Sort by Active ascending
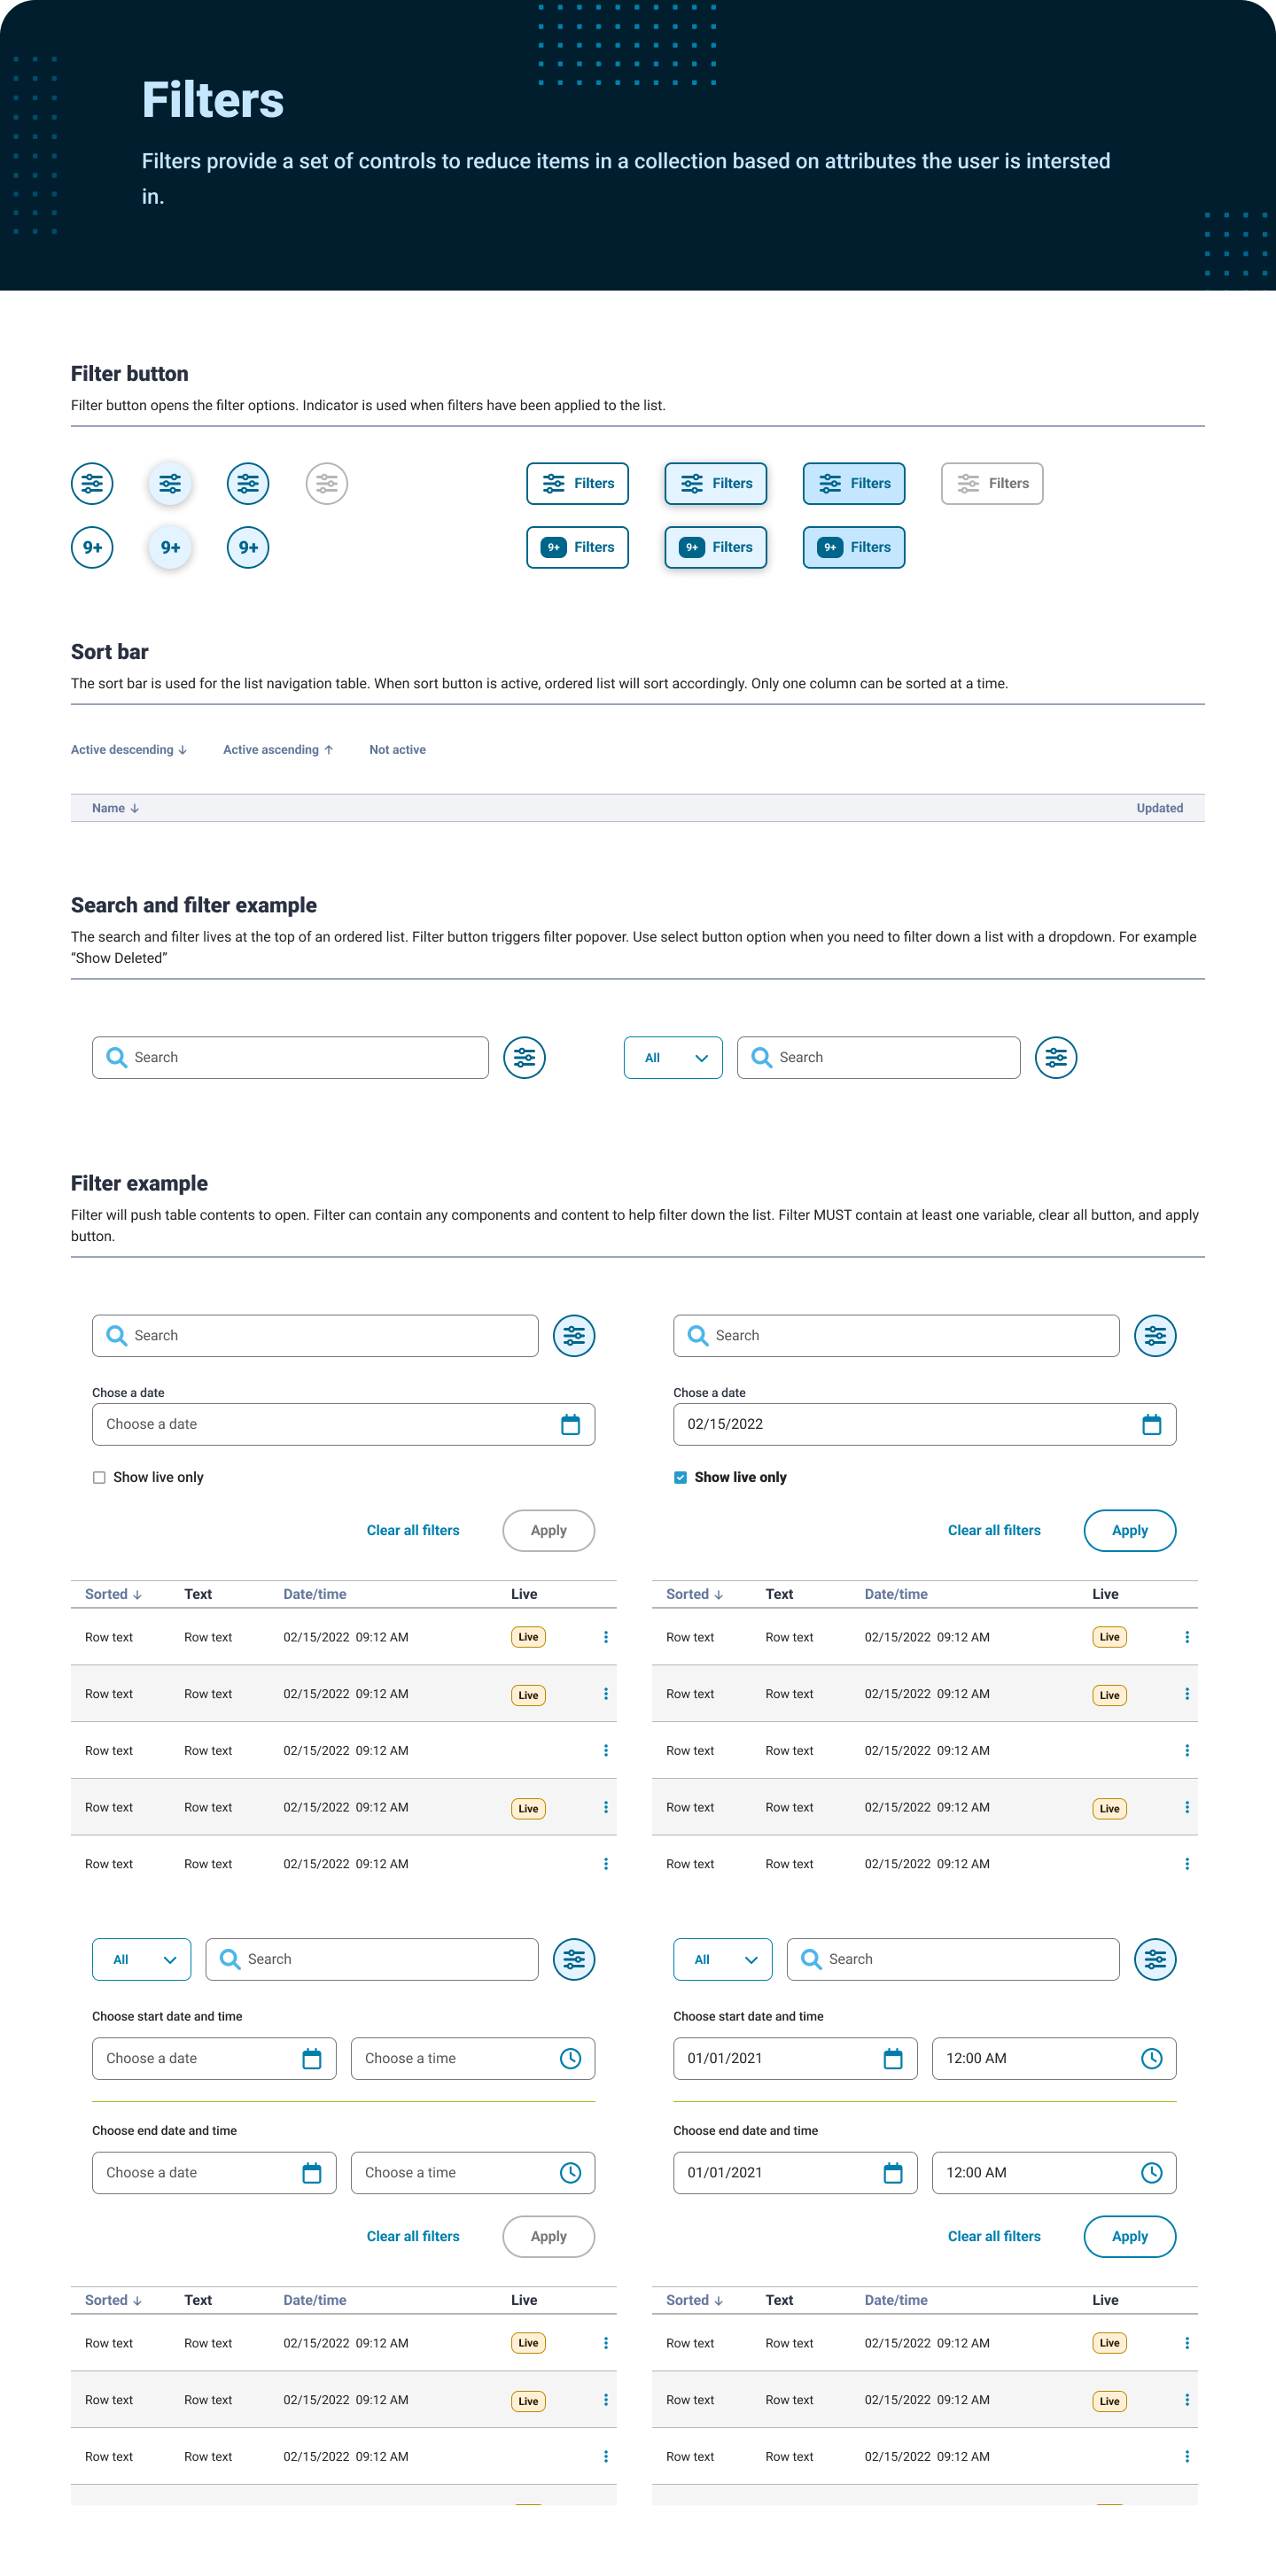 [278, 750]
